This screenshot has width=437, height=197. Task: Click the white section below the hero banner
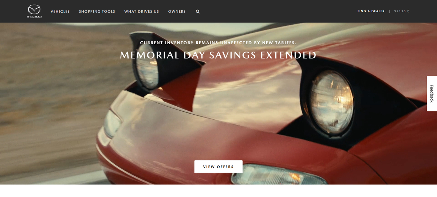[x=219, y=191]
